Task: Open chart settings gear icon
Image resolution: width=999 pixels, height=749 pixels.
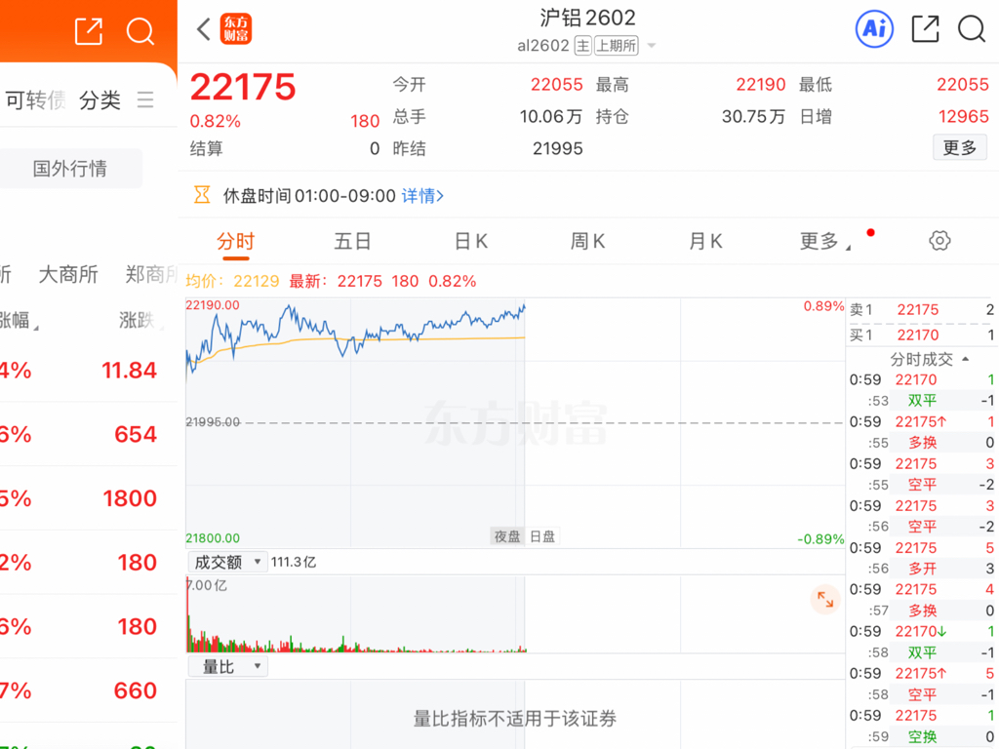Action: click(939, 241)
